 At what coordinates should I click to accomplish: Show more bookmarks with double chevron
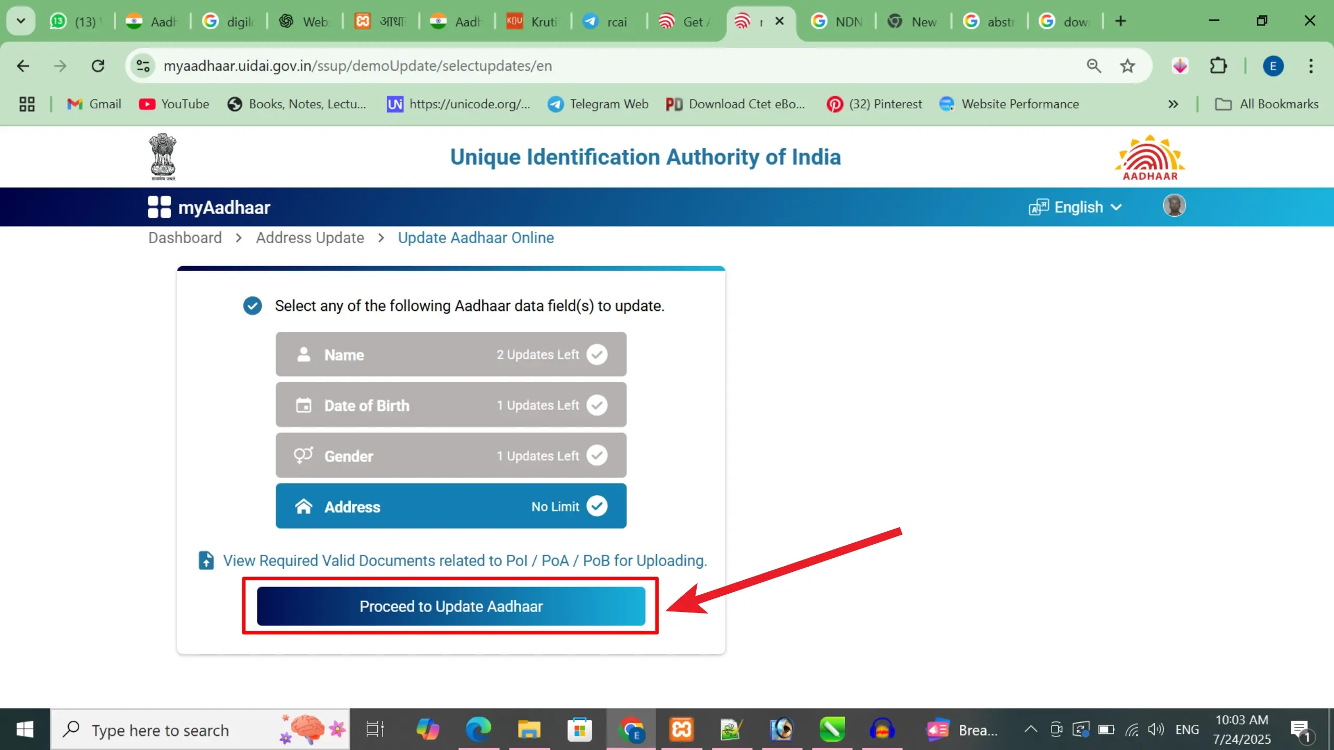click(1173, 104)
